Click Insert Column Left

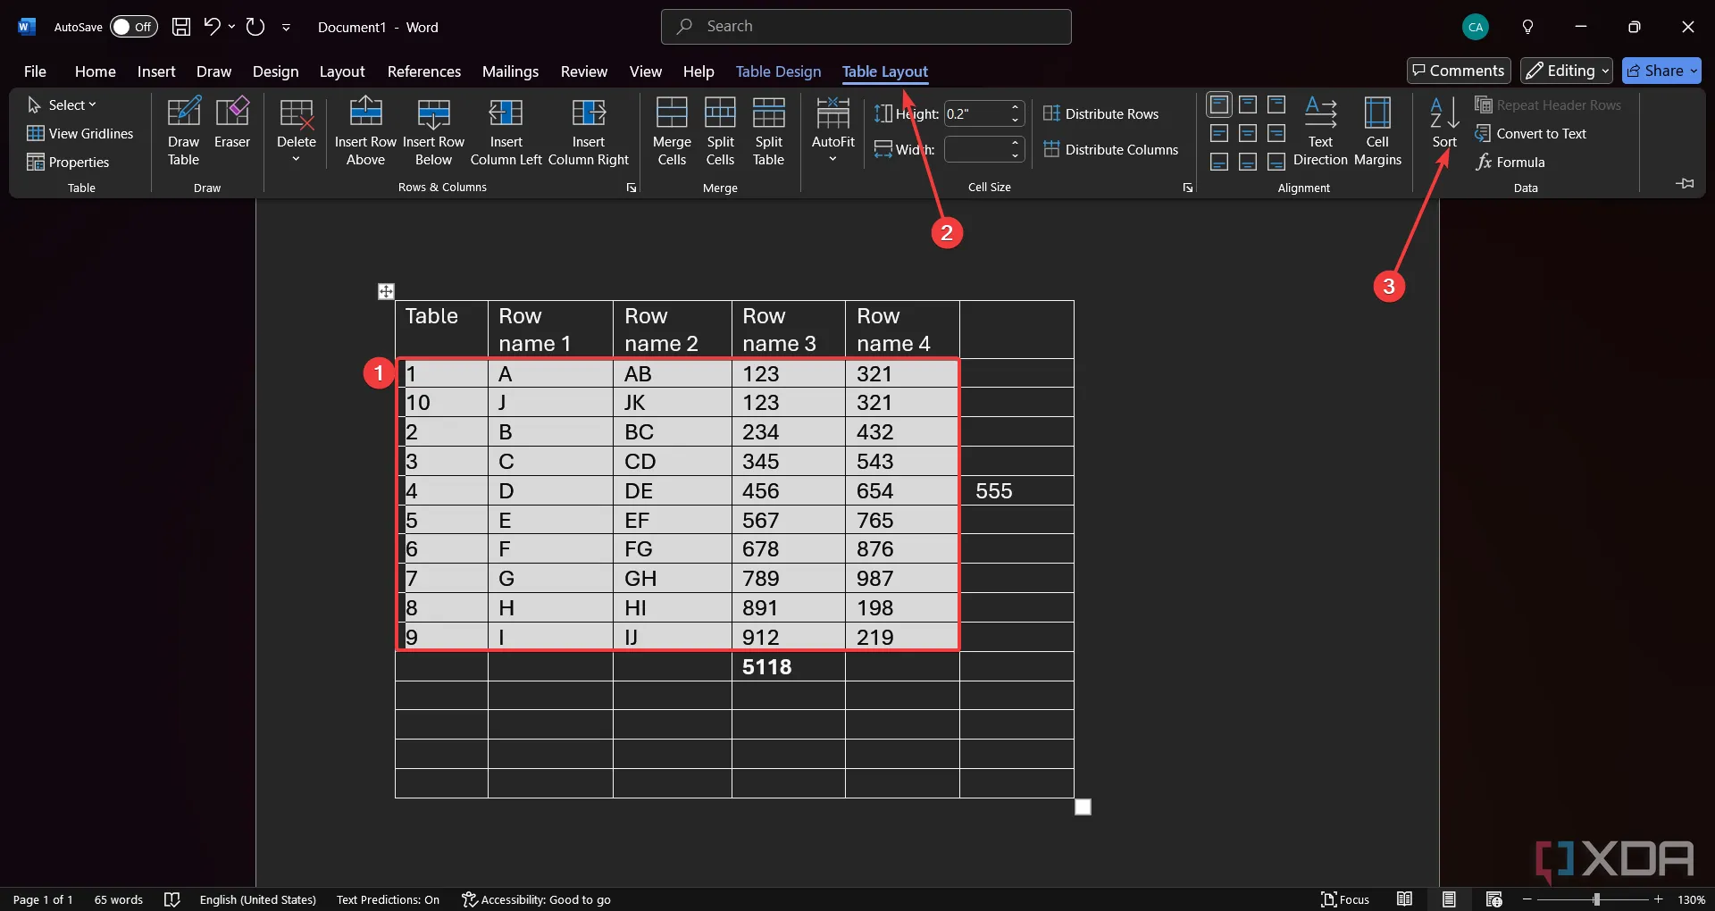pyautogui.click(x=506, y=131)
